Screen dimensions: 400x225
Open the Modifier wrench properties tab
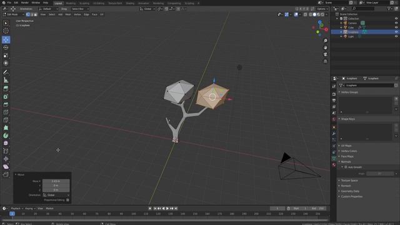pos(334,133)
